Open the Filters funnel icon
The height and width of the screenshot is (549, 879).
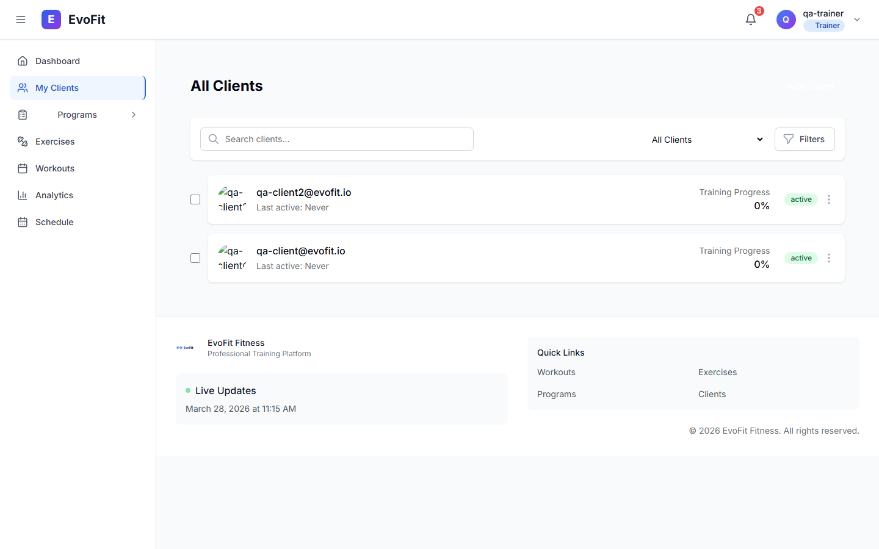(788, 139)
